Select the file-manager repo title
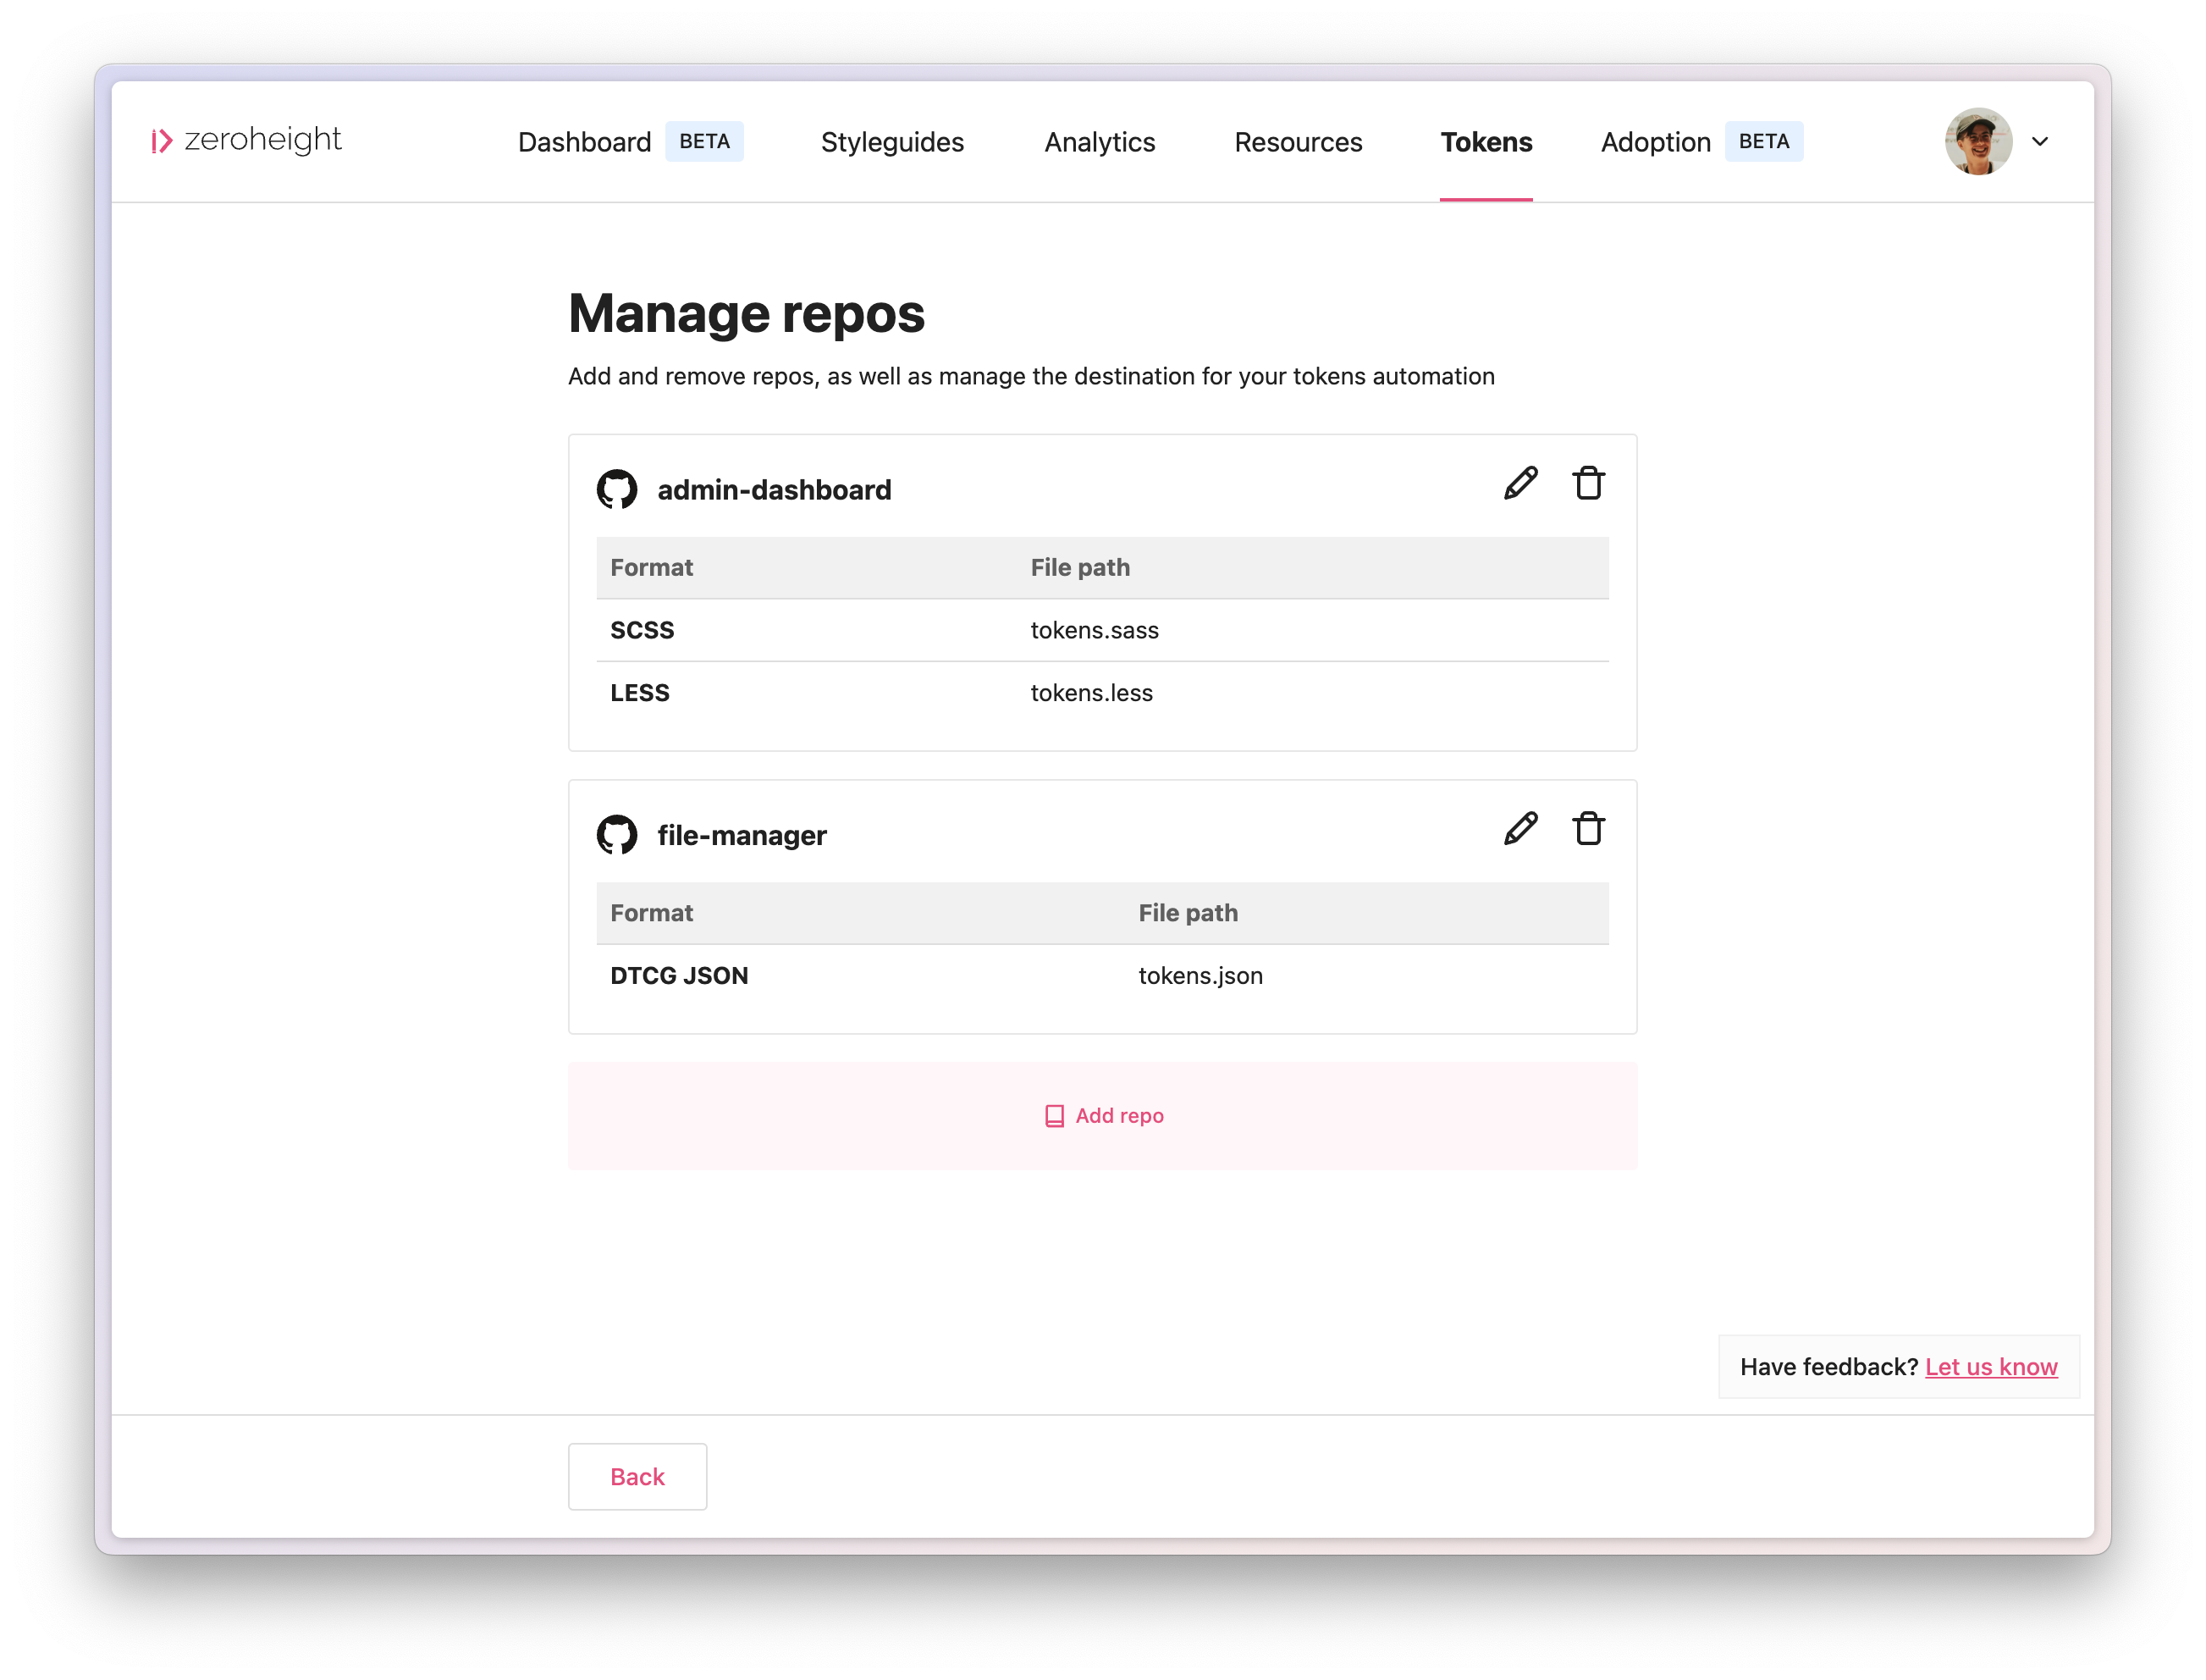 [742, 836]
